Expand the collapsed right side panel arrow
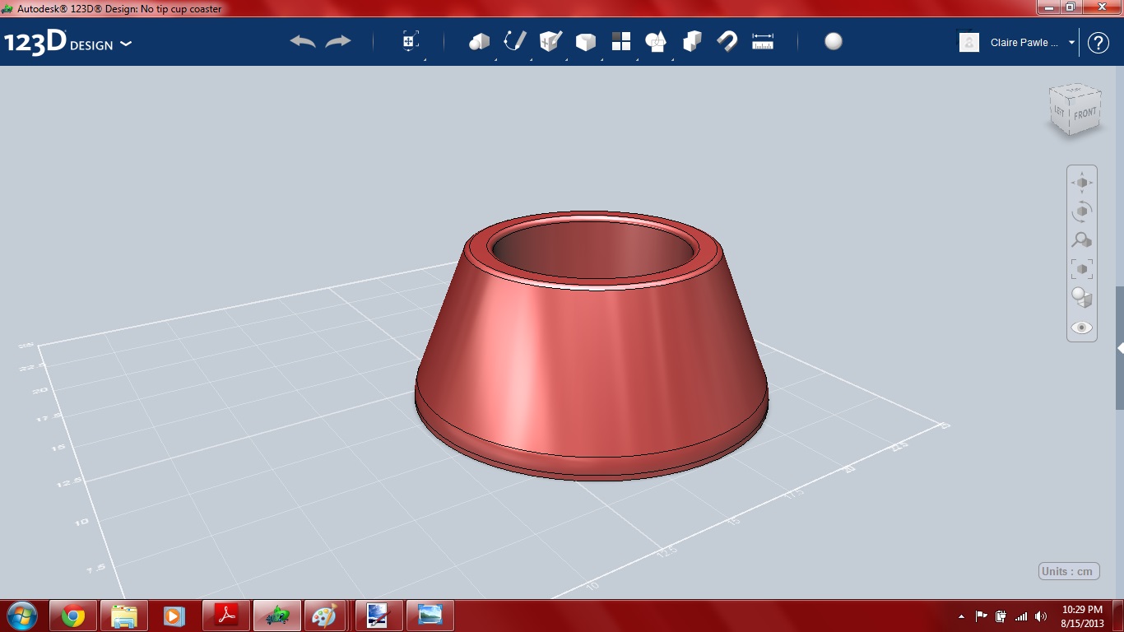The image size is (1124, 632). click(x=1120, y=348)
